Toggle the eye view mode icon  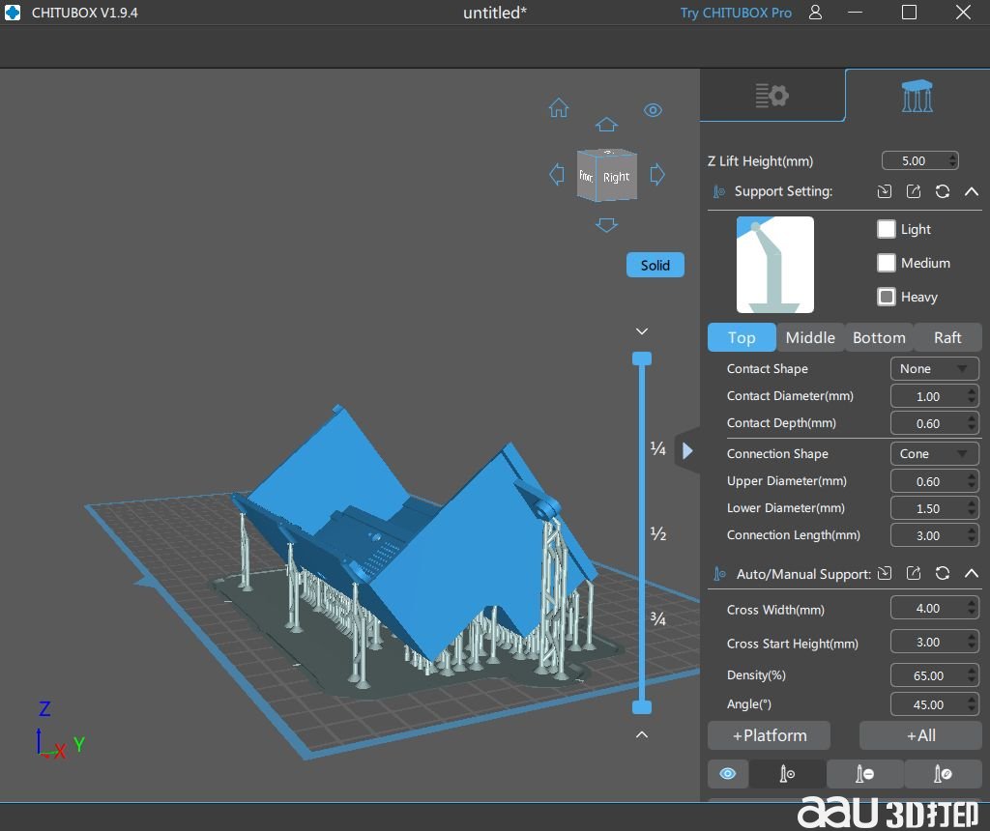tap(653, 110)
